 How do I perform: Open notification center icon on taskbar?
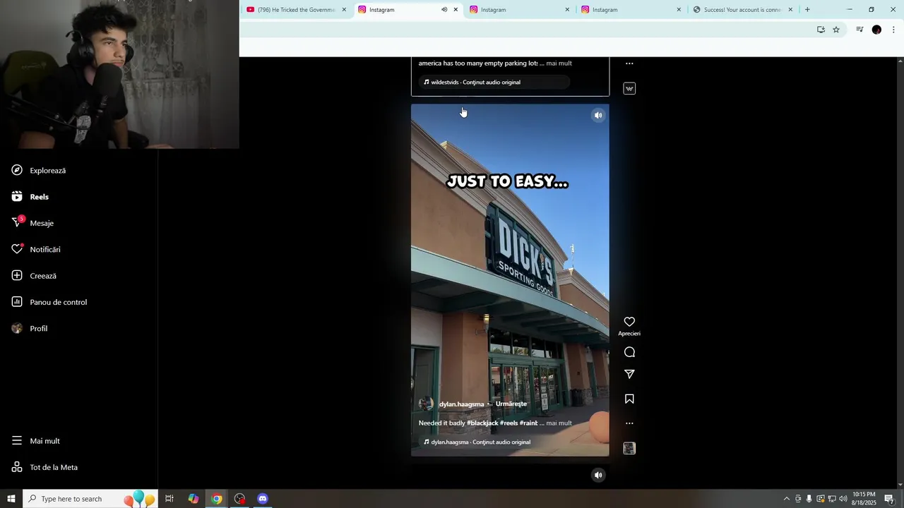[x=889, y=499]
